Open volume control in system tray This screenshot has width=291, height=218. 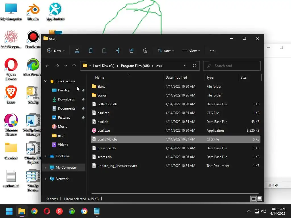click(x=263, y=211)
